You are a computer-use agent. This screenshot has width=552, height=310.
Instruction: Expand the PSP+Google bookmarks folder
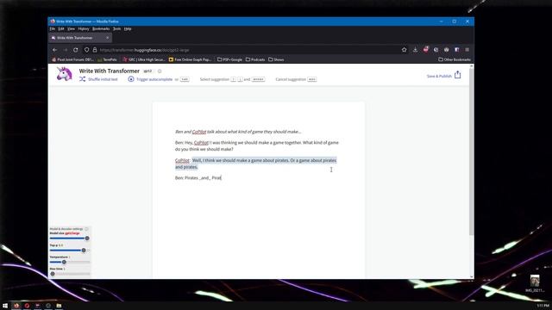[230, 59]
